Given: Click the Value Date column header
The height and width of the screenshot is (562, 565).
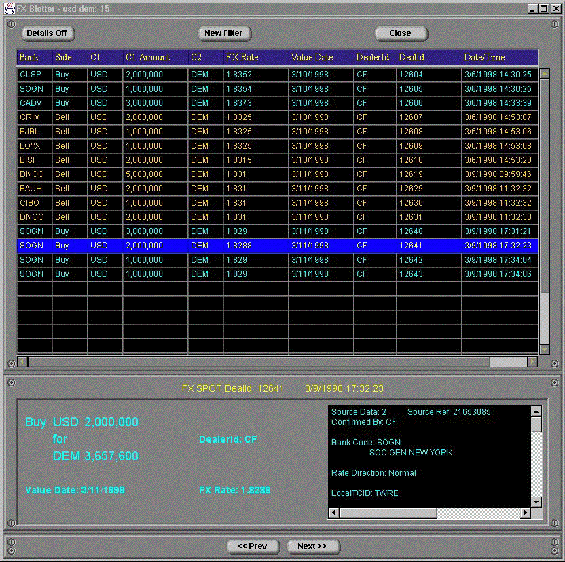Looking at the screenshot, I should (321, 58).
